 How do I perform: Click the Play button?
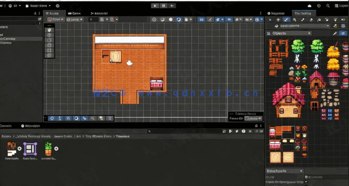click(155, 6)
